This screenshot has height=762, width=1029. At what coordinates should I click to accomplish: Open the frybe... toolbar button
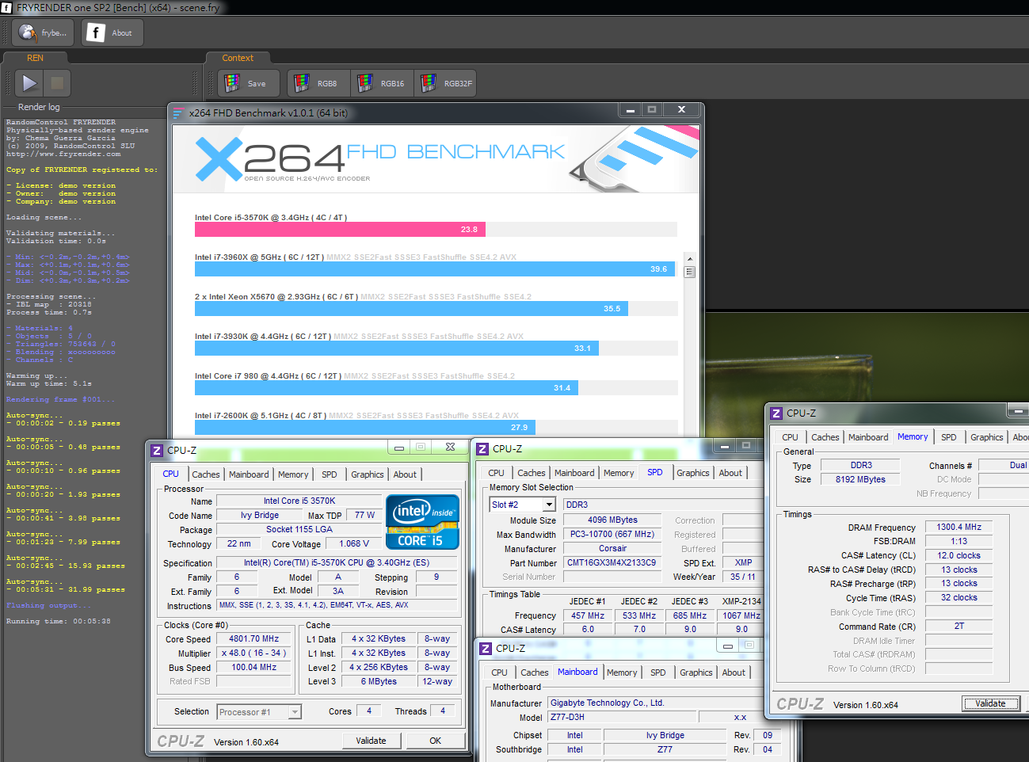pos(44,32)
